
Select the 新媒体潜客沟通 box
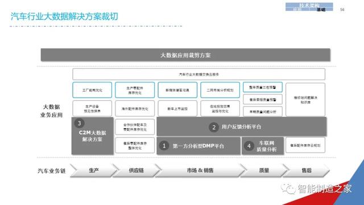click(x=177, y=90)
